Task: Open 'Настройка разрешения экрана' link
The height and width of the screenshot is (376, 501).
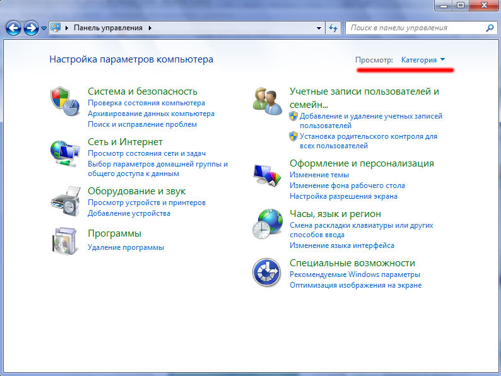Action: [343, 196]
